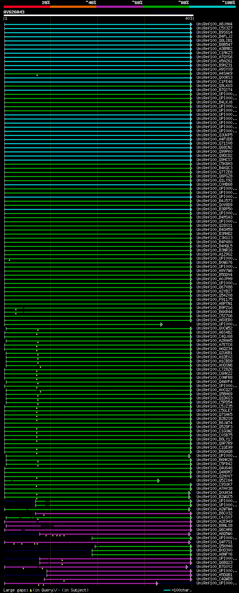Select the UniRef100_B4FLJ2 hit label
Screen dimensions: 239x593
(214, 37)
